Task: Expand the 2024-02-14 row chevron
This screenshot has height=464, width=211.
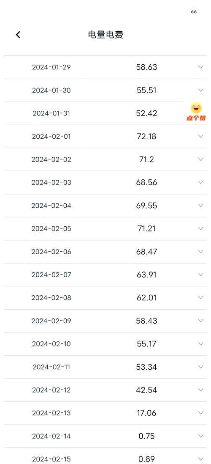Action: click(201, 436)
